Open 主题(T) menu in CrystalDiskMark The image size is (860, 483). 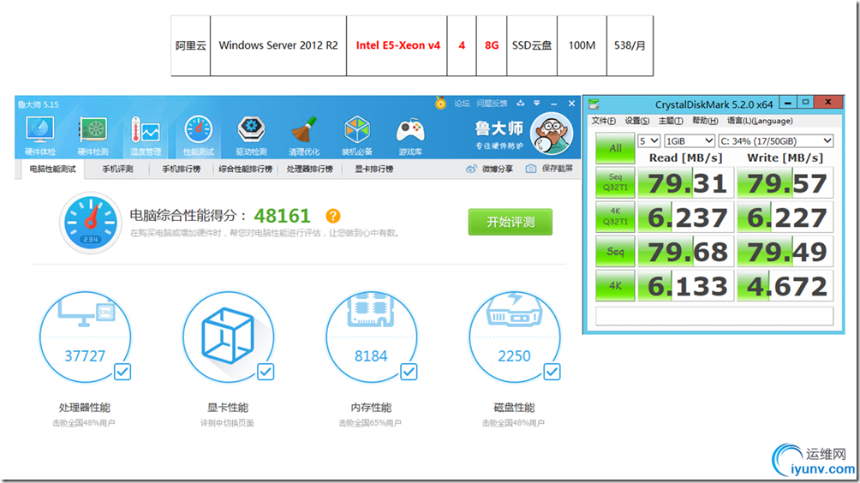click(671, 121)
